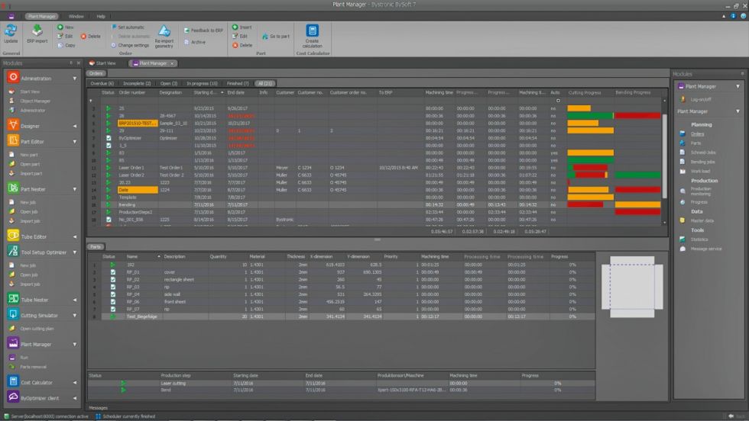
Task: Send Feedback to ERP
Action: (203, 30)
